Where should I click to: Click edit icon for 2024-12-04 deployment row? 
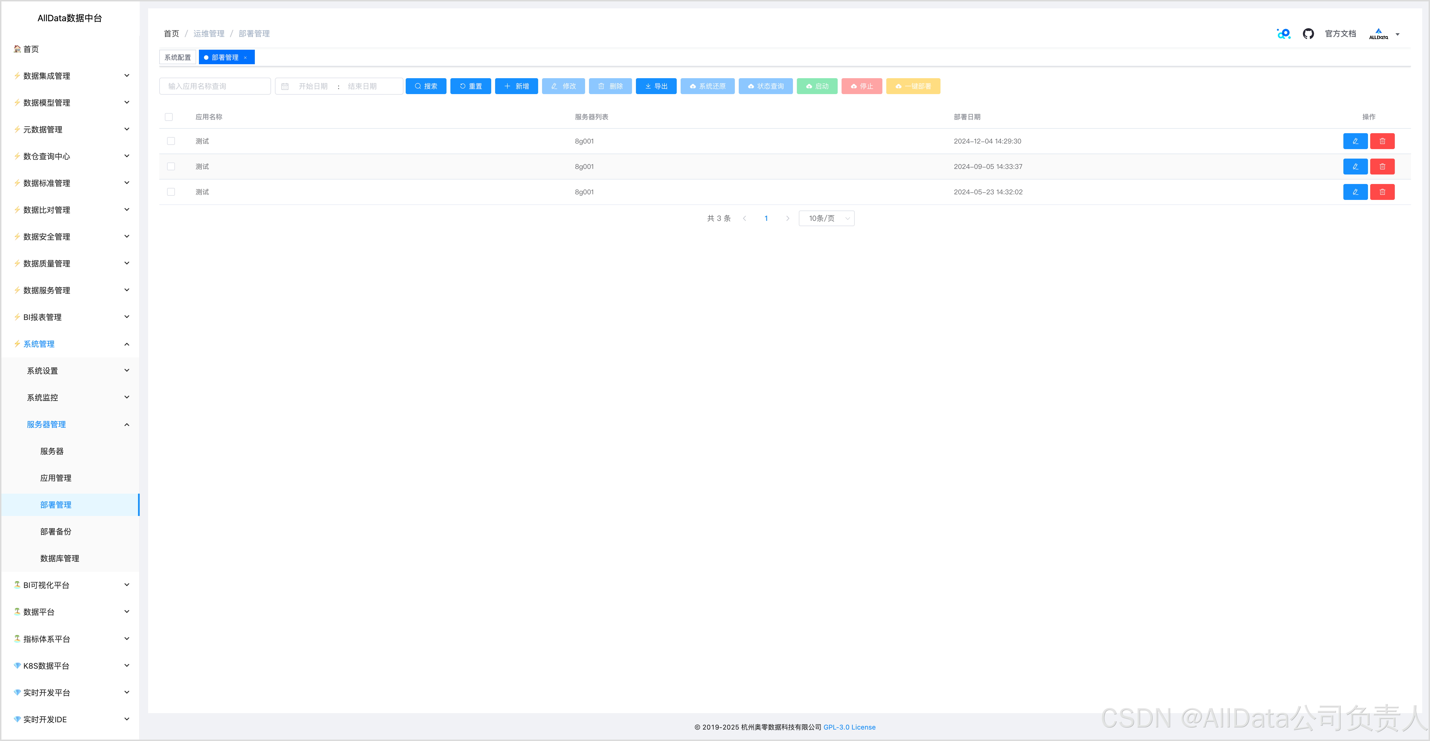tap(1355, 141)
